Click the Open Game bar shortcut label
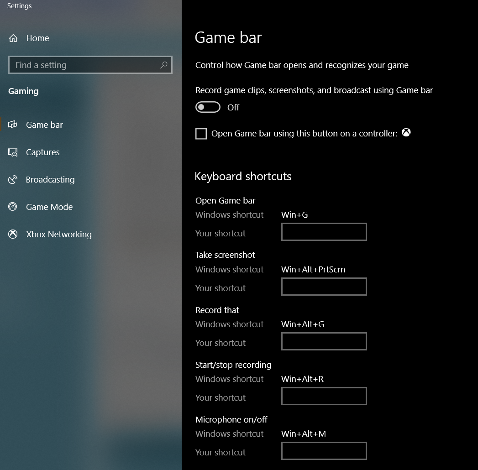 click(225, 201)
